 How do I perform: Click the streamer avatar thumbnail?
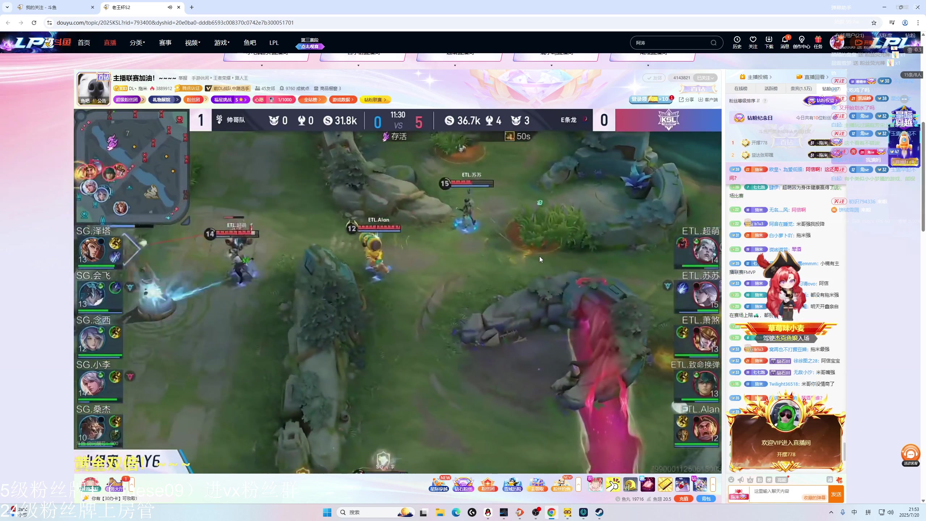point(93,88)
